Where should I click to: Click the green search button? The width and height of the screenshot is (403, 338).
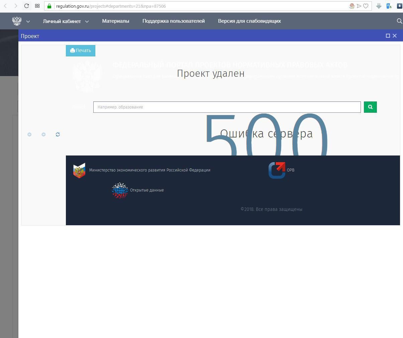pyautogui.click(x=370, y=107)
